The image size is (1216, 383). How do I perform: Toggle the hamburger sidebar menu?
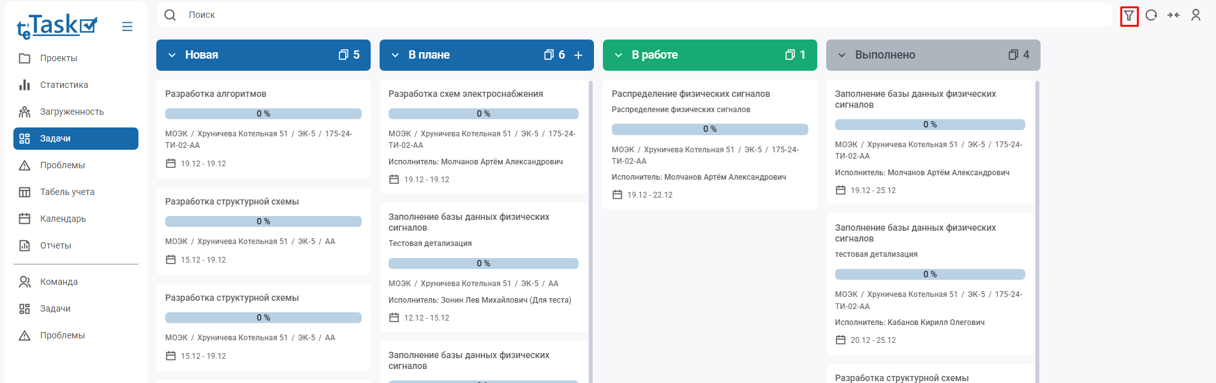(127, 26)
